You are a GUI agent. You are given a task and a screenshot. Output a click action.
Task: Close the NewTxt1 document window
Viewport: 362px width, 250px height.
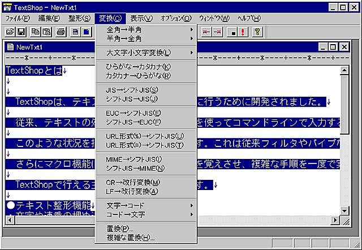[344, 47]
